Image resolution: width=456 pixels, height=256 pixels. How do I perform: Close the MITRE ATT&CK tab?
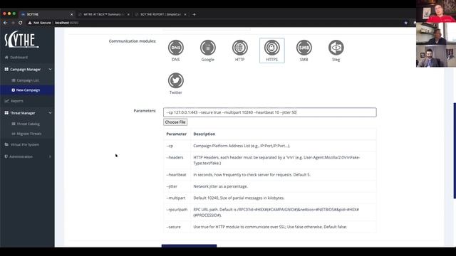coord(128,14)
